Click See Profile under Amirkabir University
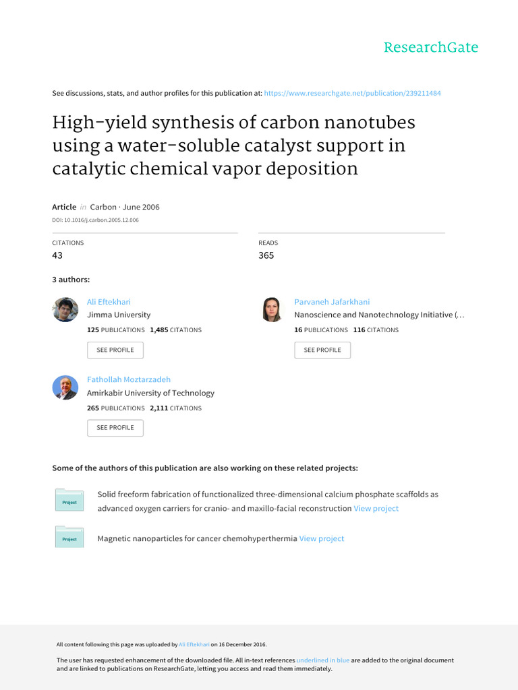Image resolution: width=518 pixels, height=690 pixels. pos(115,427)
